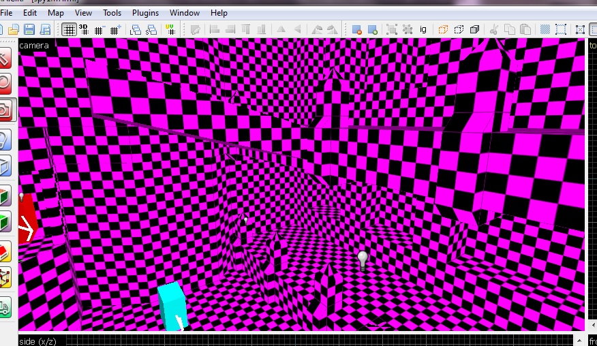Open the Plugins menu
597x346 pixels.
tap(145, 13)
